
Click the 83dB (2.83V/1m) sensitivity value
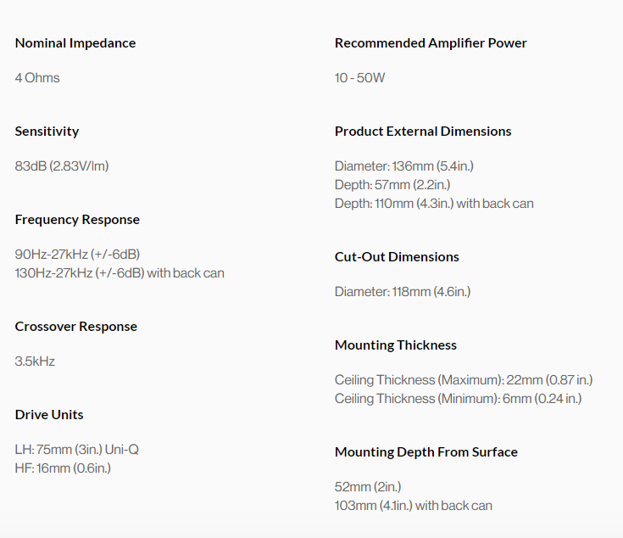[62, 165]
